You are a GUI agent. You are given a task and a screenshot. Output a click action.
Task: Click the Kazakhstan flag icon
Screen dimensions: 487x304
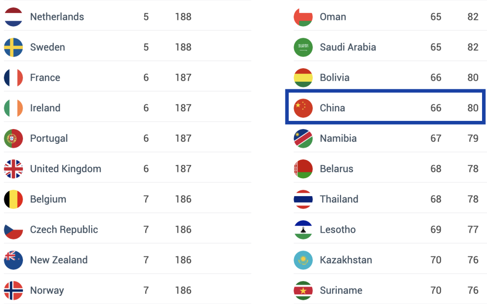tap(303, 260)
